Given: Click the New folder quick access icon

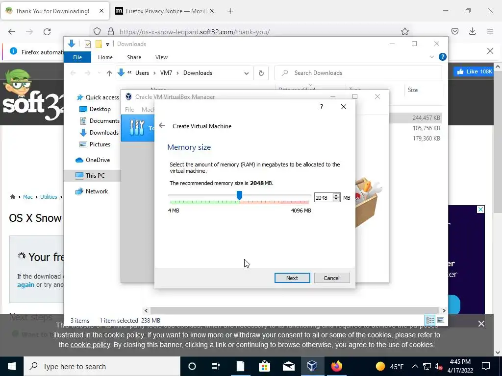Looking at the screenshot, I should pyautogui.click(x=99, y=44).
